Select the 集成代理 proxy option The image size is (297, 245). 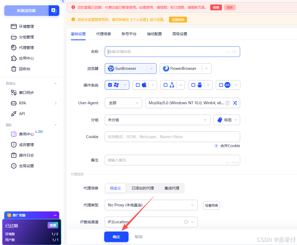click(172, 188)
